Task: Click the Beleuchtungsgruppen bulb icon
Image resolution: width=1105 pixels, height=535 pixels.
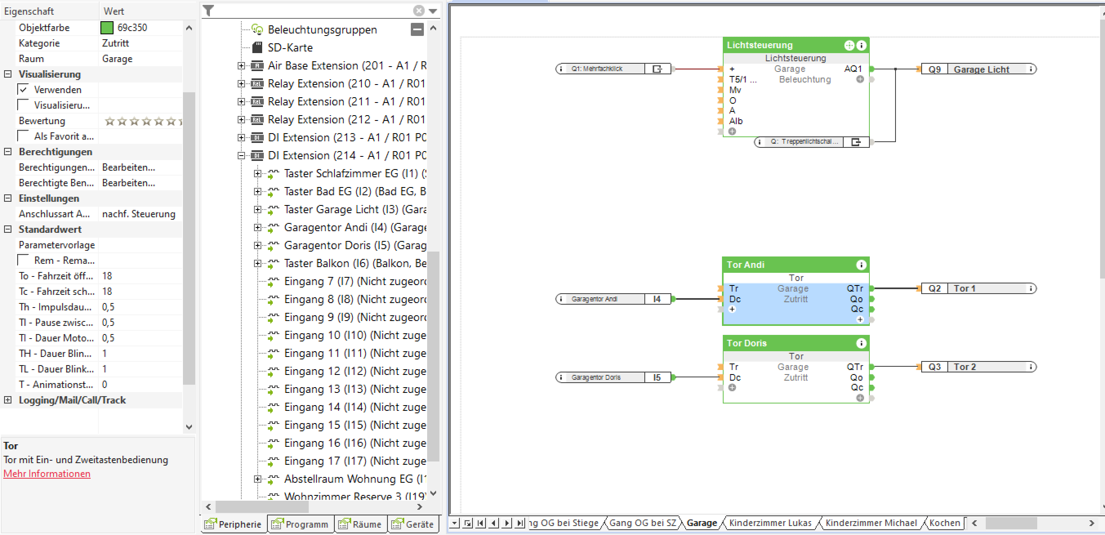Action: click(x=257, y=29)
